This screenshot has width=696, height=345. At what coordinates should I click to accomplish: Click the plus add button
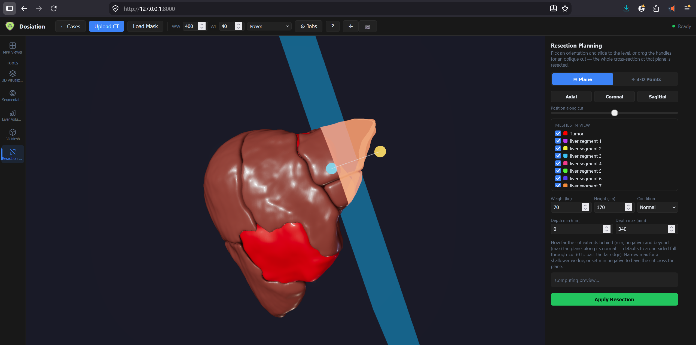[350, 26]
